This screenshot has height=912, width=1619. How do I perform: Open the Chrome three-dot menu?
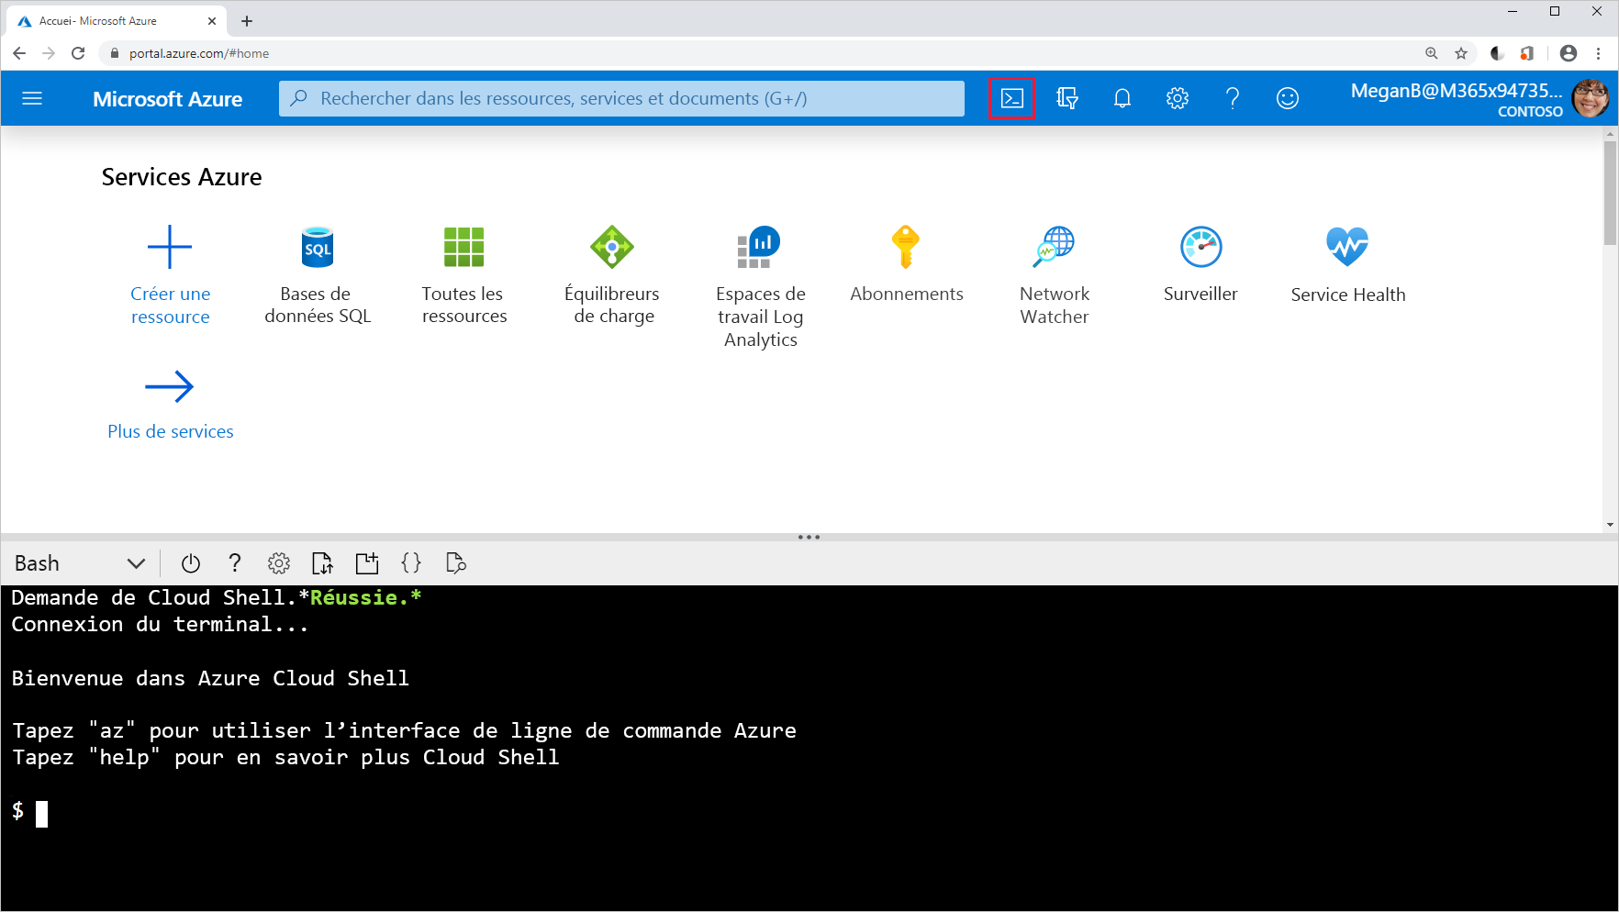point(1599,53)
